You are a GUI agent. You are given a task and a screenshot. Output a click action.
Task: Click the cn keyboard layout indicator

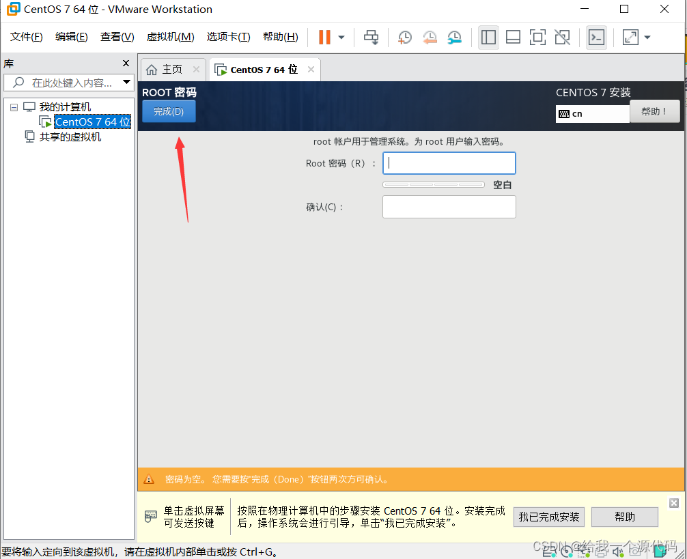pos(592,114)
